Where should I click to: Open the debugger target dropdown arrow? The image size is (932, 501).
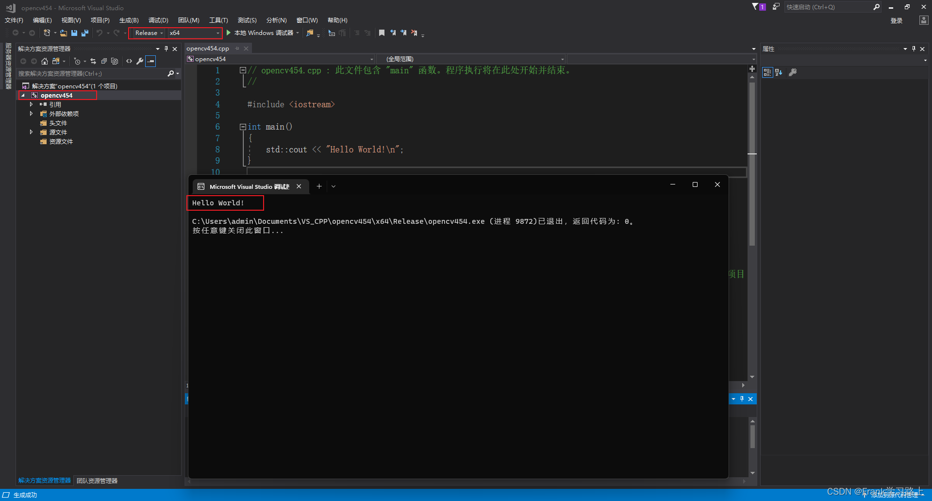pos(298,33)
